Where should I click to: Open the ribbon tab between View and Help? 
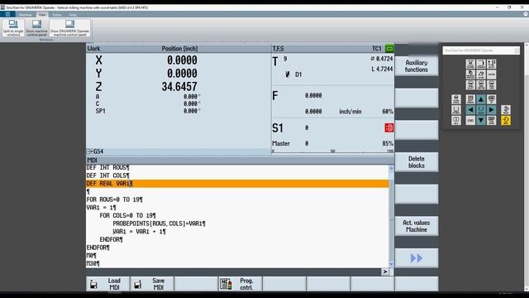[57, 15]
